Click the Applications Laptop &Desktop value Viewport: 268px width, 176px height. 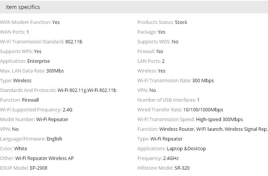[x=186, y=149]
